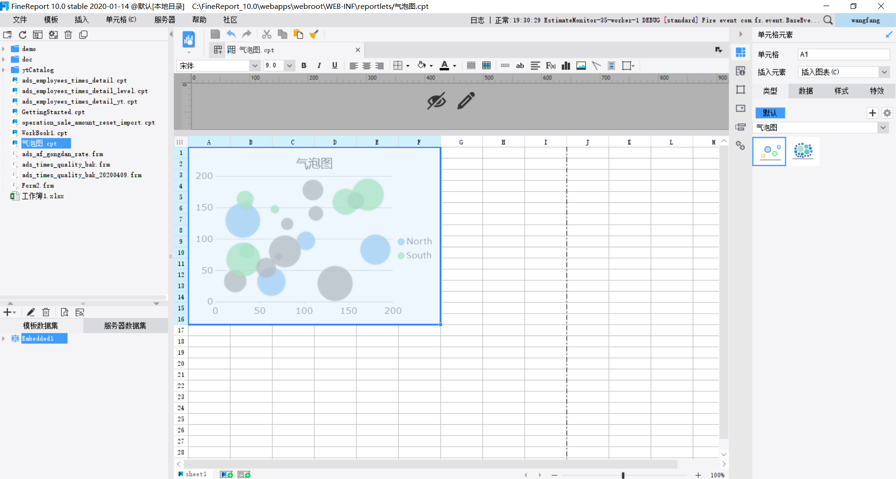This screenshot has height=479, width=896.
Task: Merge cells using the toolbar icon
Action: click(471, 66)
